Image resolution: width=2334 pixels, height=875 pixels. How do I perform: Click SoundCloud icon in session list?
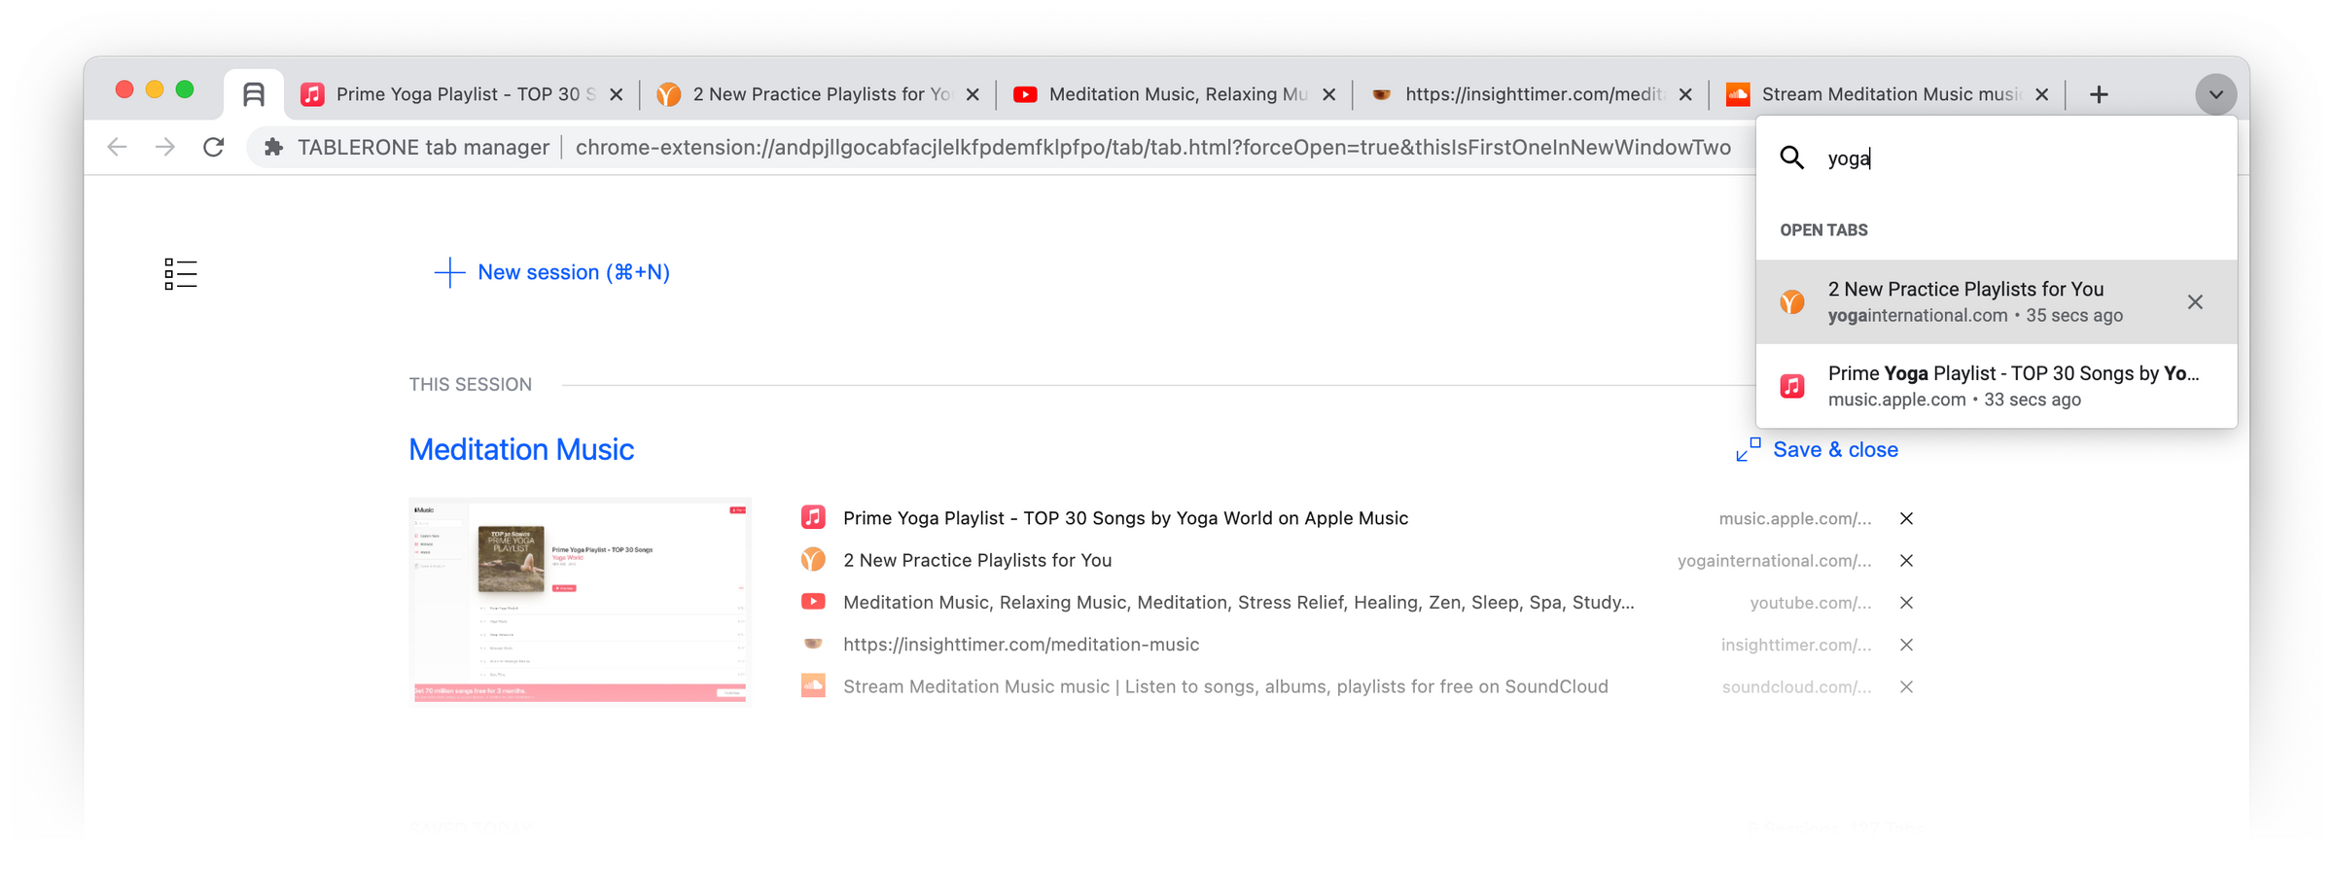point(813,685)
